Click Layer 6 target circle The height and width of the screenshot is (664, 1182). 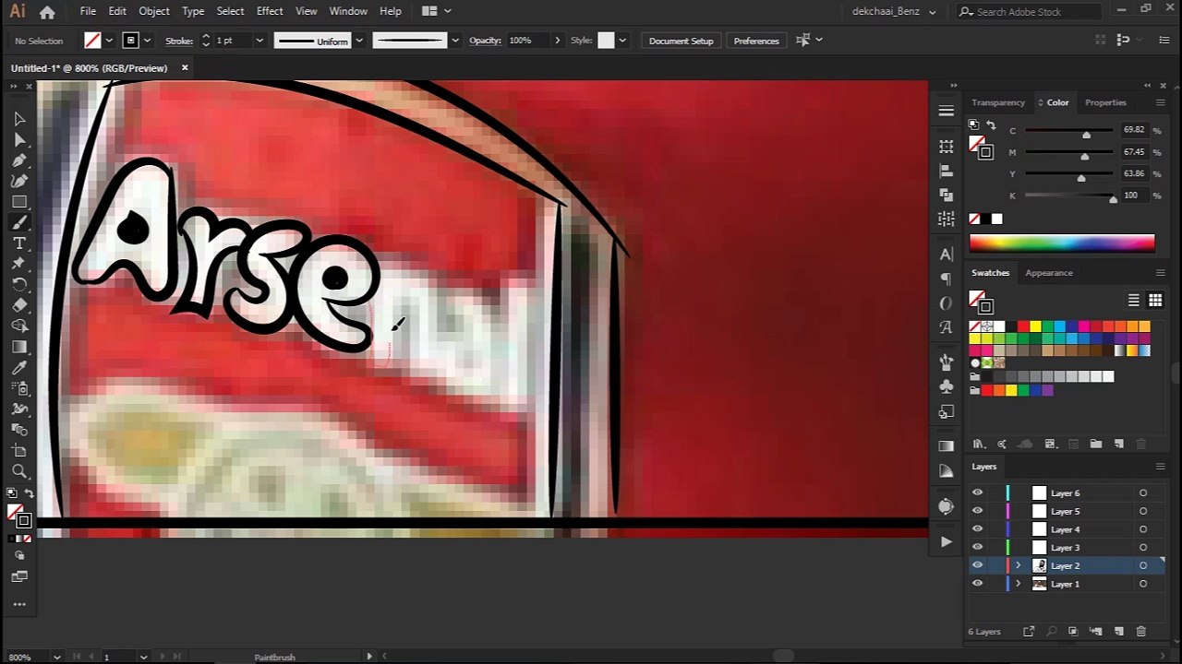click(1143, 493)
